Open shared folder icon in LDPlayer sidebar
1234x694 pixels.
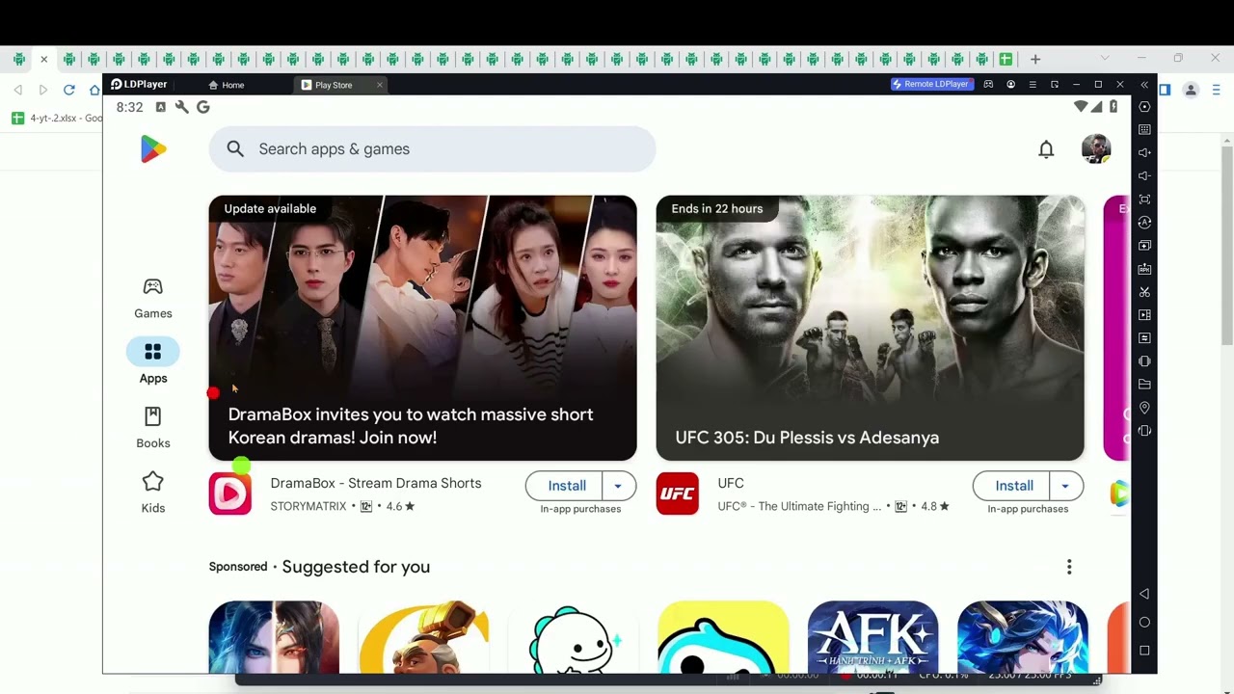click(x=1144, y=385)
